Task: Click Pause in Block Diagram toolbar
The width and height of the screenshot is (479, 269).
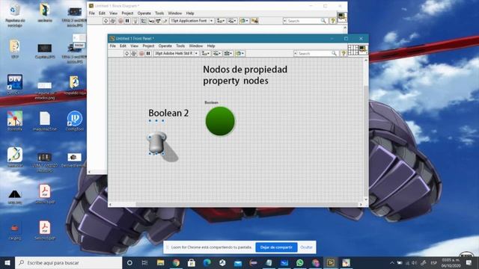Action: tap(127, 21)
